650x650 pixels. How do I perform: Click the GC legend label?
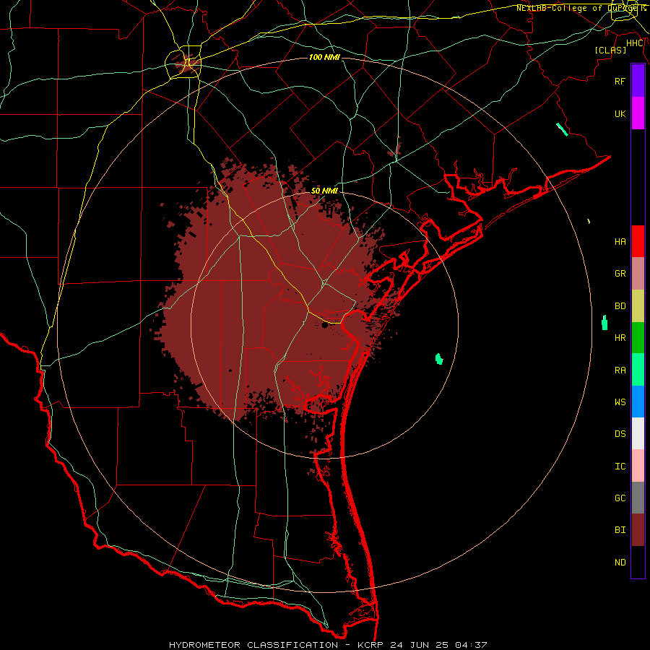tap(620, 498)
